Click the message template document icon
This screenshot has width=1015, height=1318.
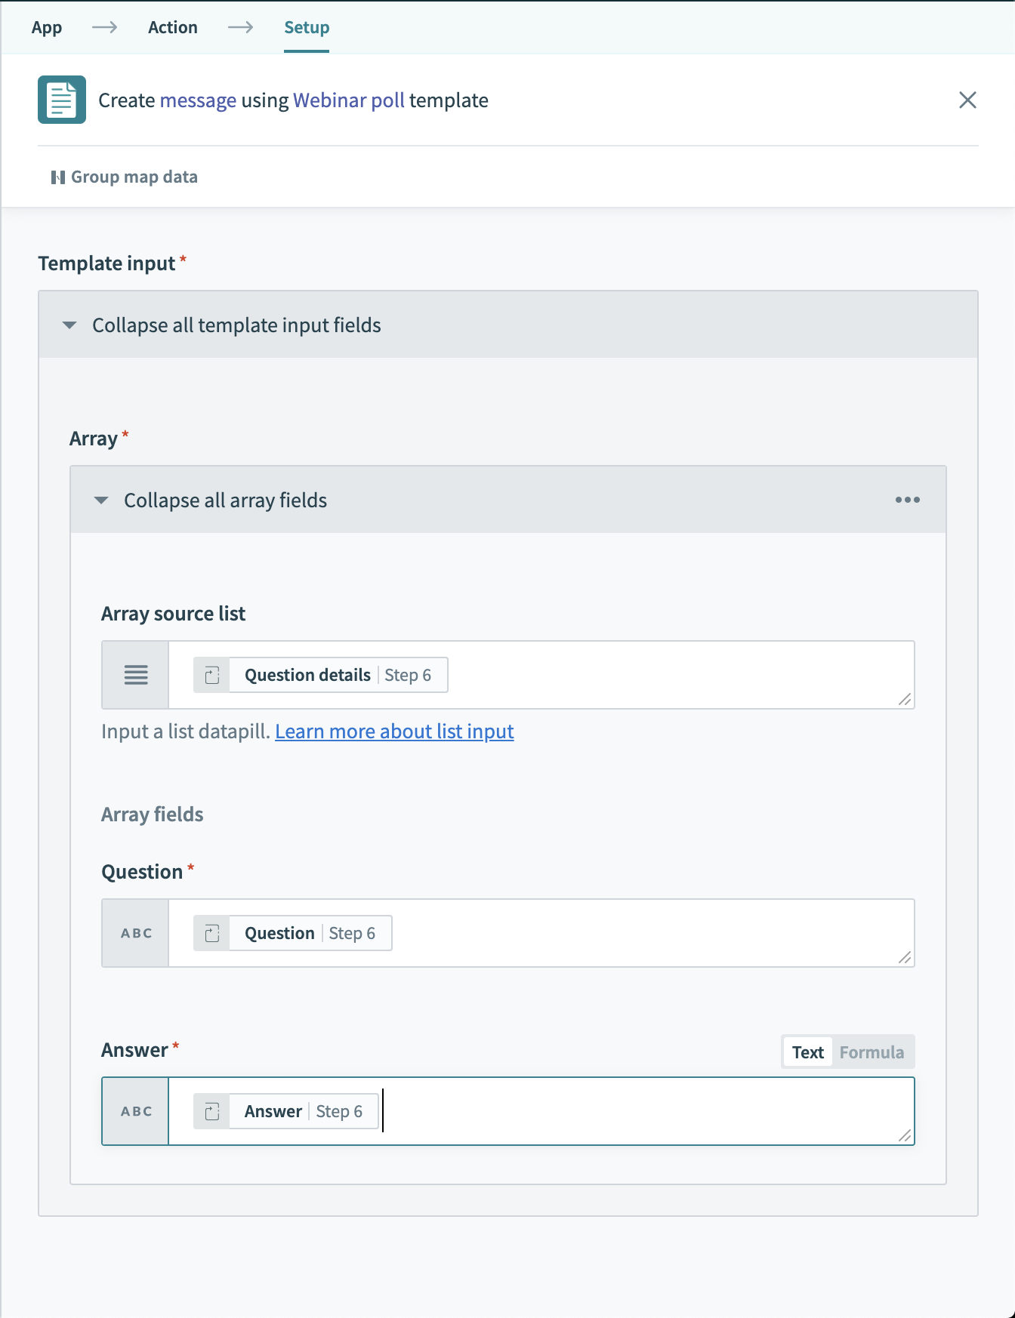pyautogui.click(x=62, y=100)
